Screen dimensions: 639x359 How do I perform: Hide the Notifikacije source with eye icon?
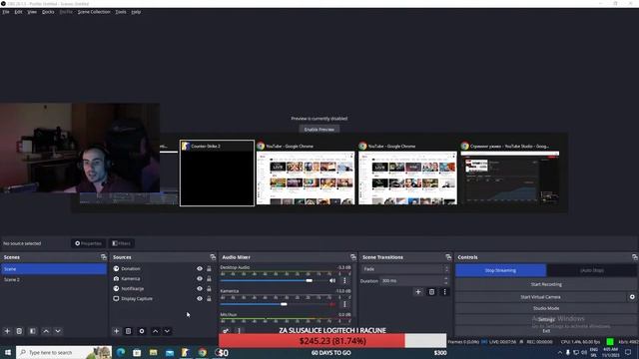[x=200, y=288]
